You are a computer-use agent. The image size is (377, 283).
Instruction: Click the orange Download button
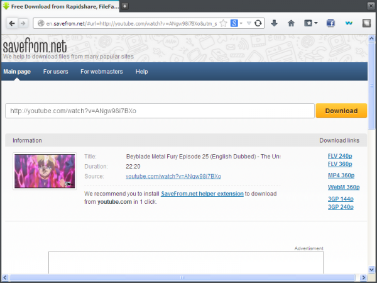(x=341, y=111)
